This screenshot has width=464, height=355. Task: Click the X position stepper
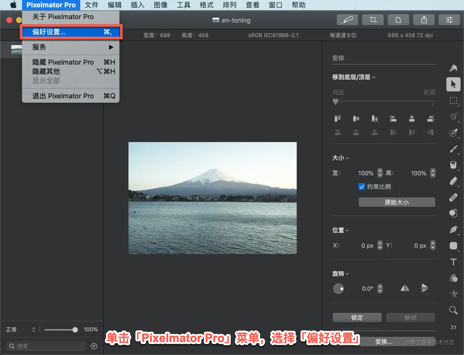point(380,245)
